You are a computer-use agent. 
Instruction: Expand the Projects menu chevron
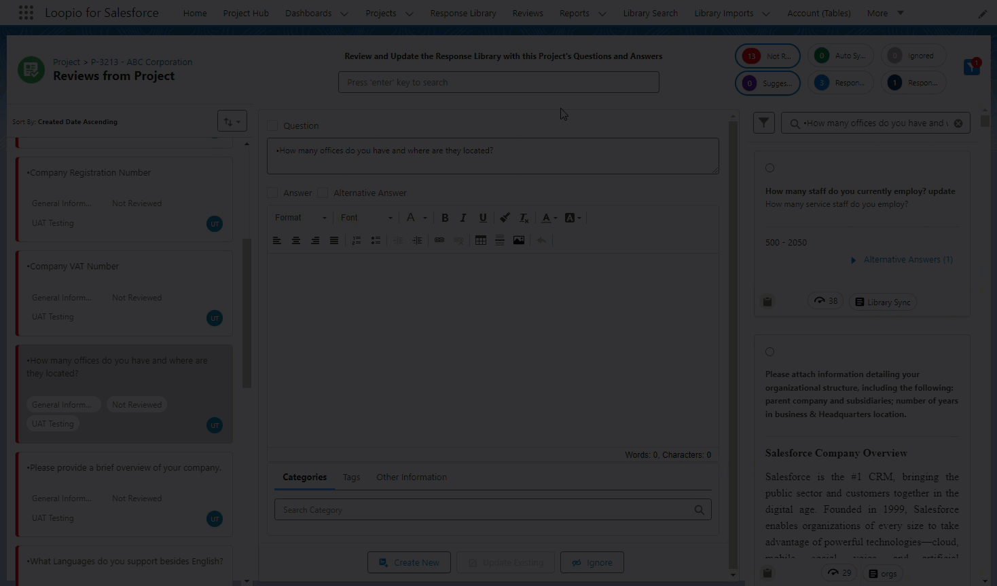pos(409,14)
